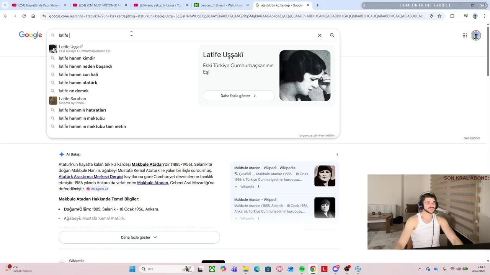This screenshot has width=490, height=275.
Task: Open Microsoft Edge from taskbar
Action: click(257, 269)
